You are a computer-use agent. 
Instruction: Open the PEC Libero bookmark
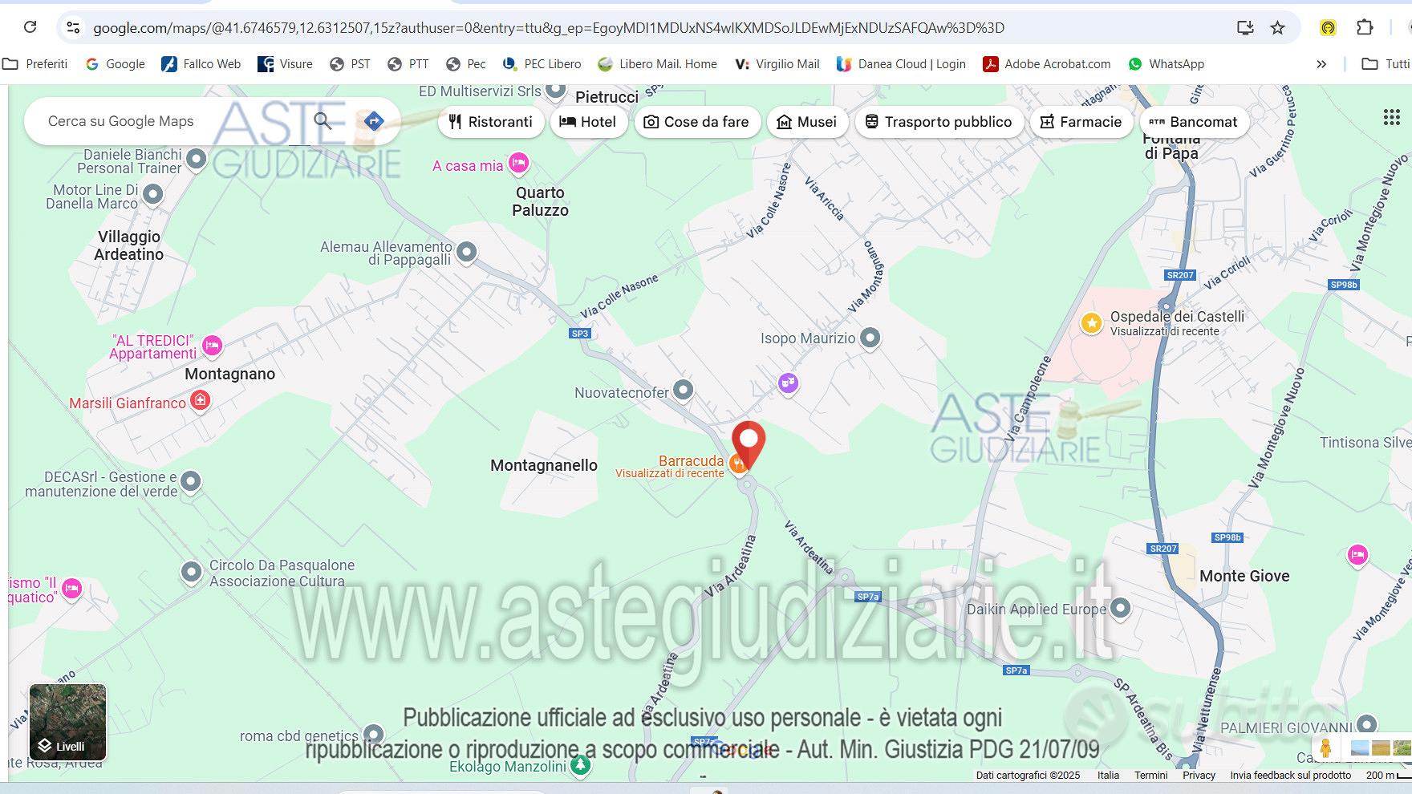point(542,64)
